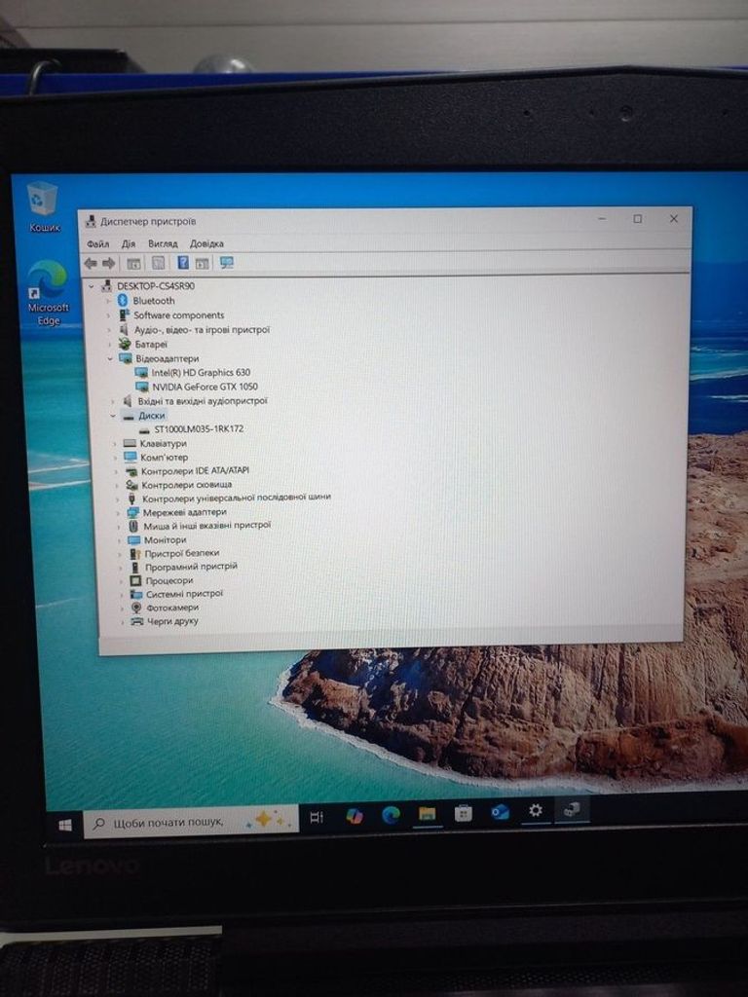Select Пристрої безпеки category
The height and width of the screenshot is (997, 748).
point(181,553)
